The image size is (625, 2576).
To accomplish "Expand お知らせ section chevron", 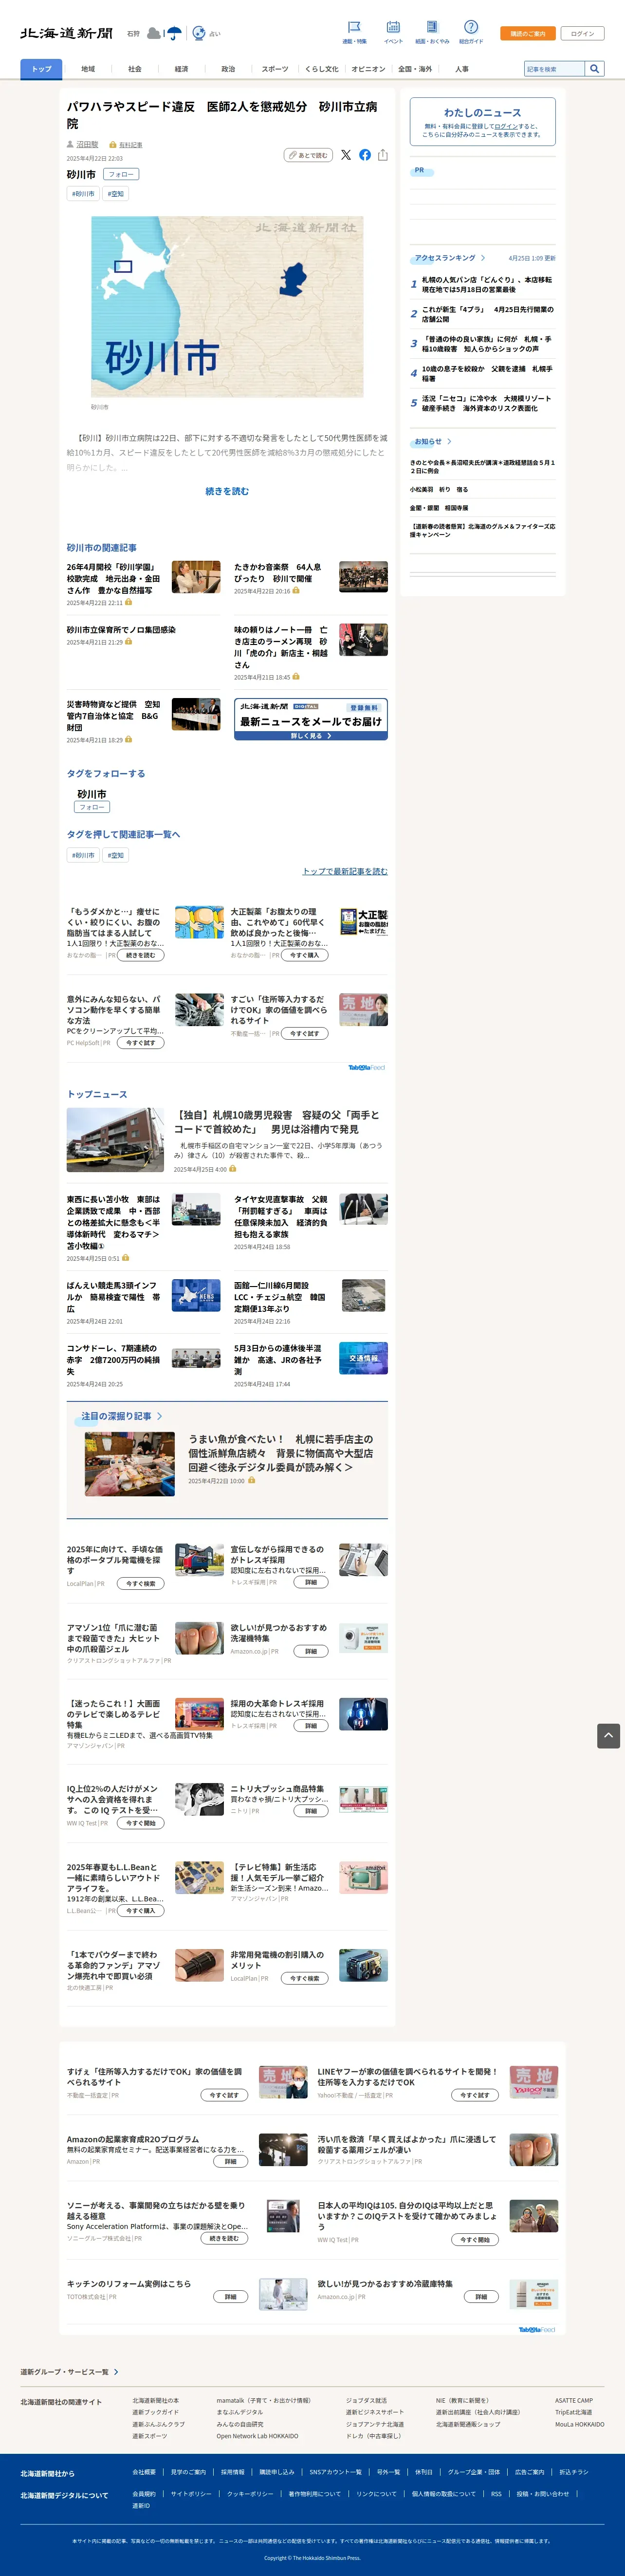I will tap(449, 441).
